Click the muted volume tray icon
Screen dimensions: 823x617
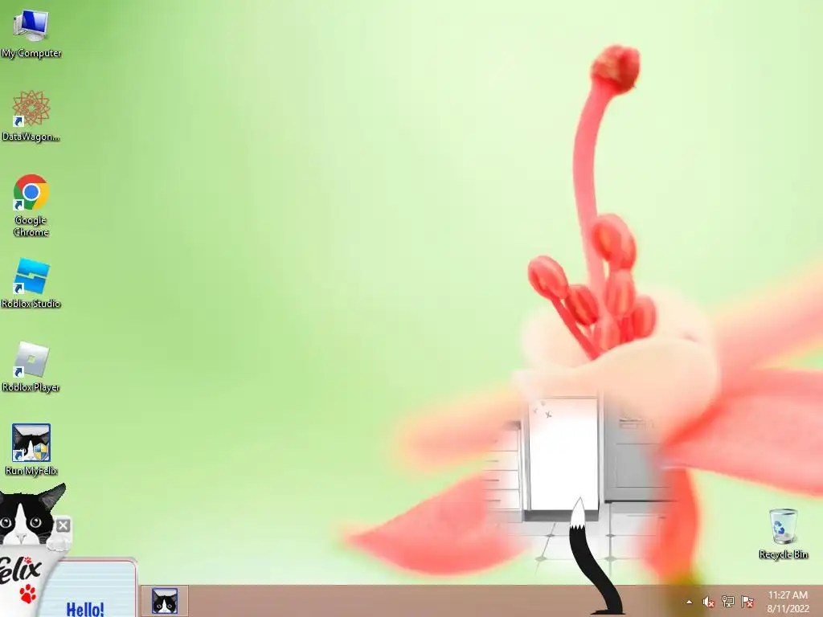tap(708, 602)
